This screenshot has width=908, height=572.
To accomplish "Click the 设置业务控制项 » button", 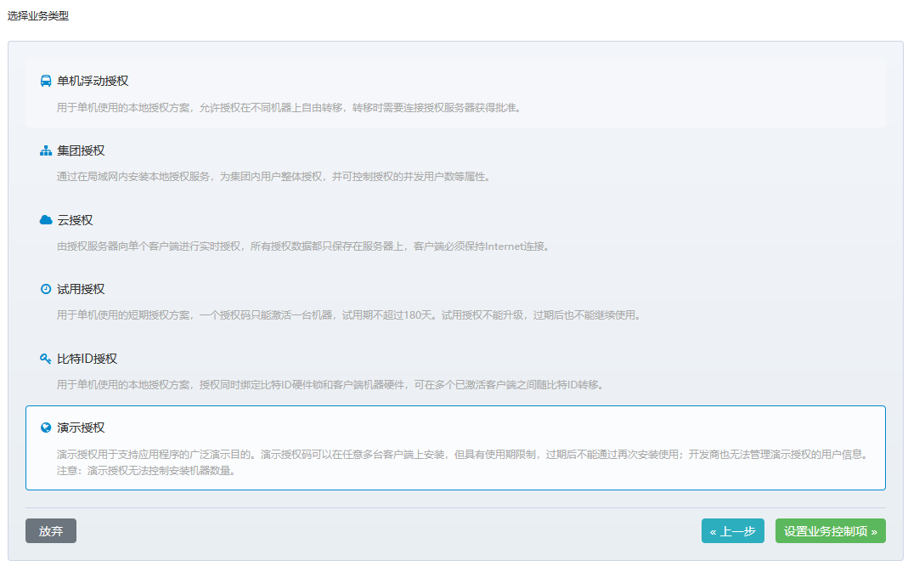I will point(830,530).
